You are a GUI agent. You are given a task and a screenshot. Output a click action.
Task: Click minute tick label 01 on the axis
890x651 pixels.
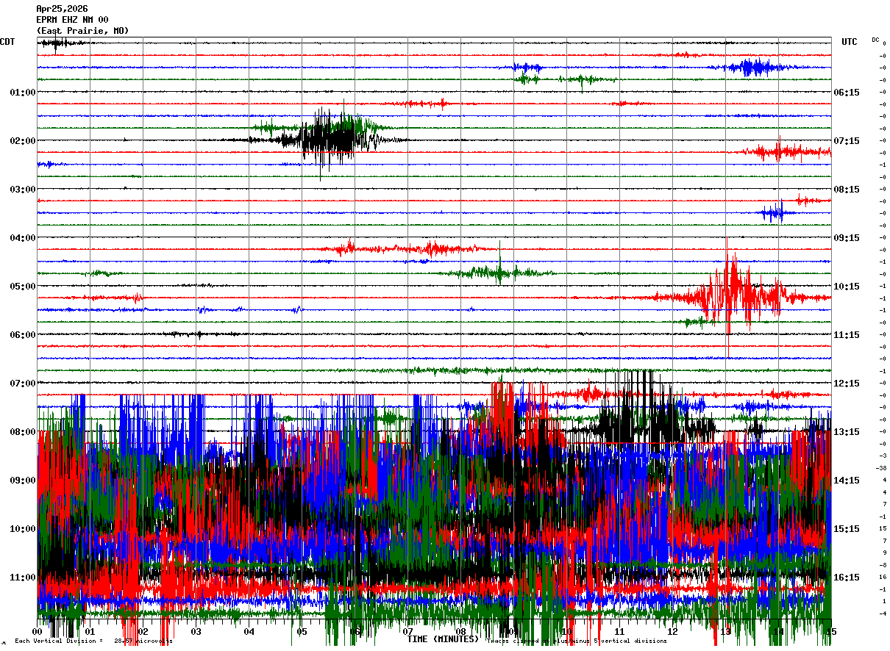point(90,632)
